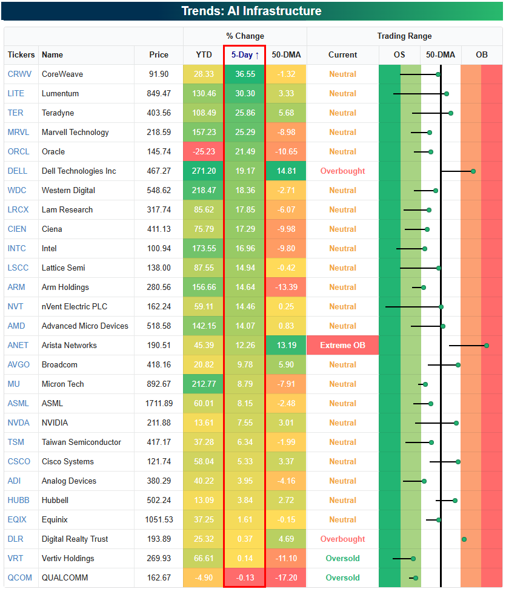The height and width of the screenshot is (592, 506).
Task: Click the DELL ticker symbol
Action: [18, 171]
